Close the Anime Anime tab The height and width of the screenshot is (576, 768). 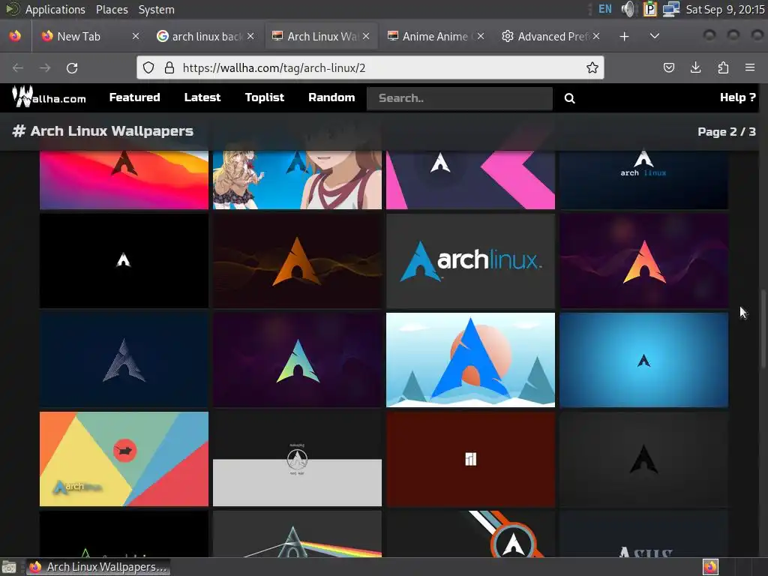click(x=481, y=36)
